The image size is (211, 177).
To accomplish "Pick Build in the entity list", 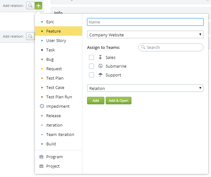I will coord(58,144).
